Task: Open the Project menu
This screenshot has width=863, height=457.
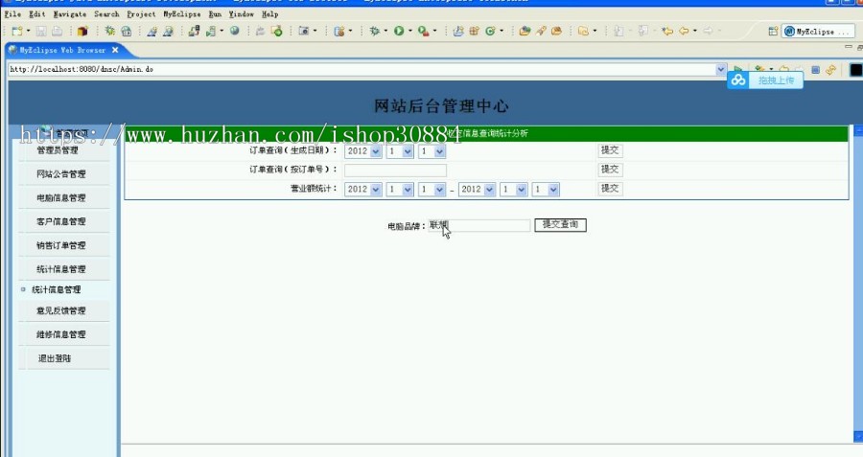Action: [x=141, y=14]
